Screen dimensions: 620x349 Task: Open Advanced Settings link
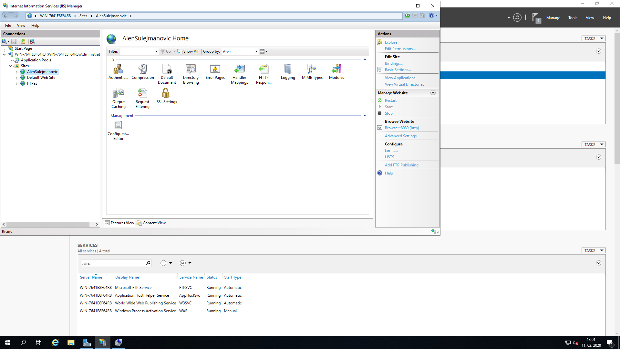(402, 136)
